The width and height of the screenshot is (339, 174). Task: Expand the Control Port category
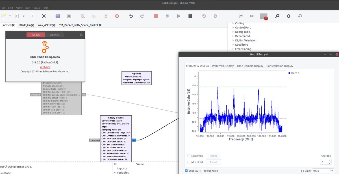(x=233, y=28)
